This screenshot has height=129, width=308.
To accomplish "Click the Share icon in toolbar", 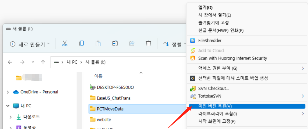I will 132,43.
